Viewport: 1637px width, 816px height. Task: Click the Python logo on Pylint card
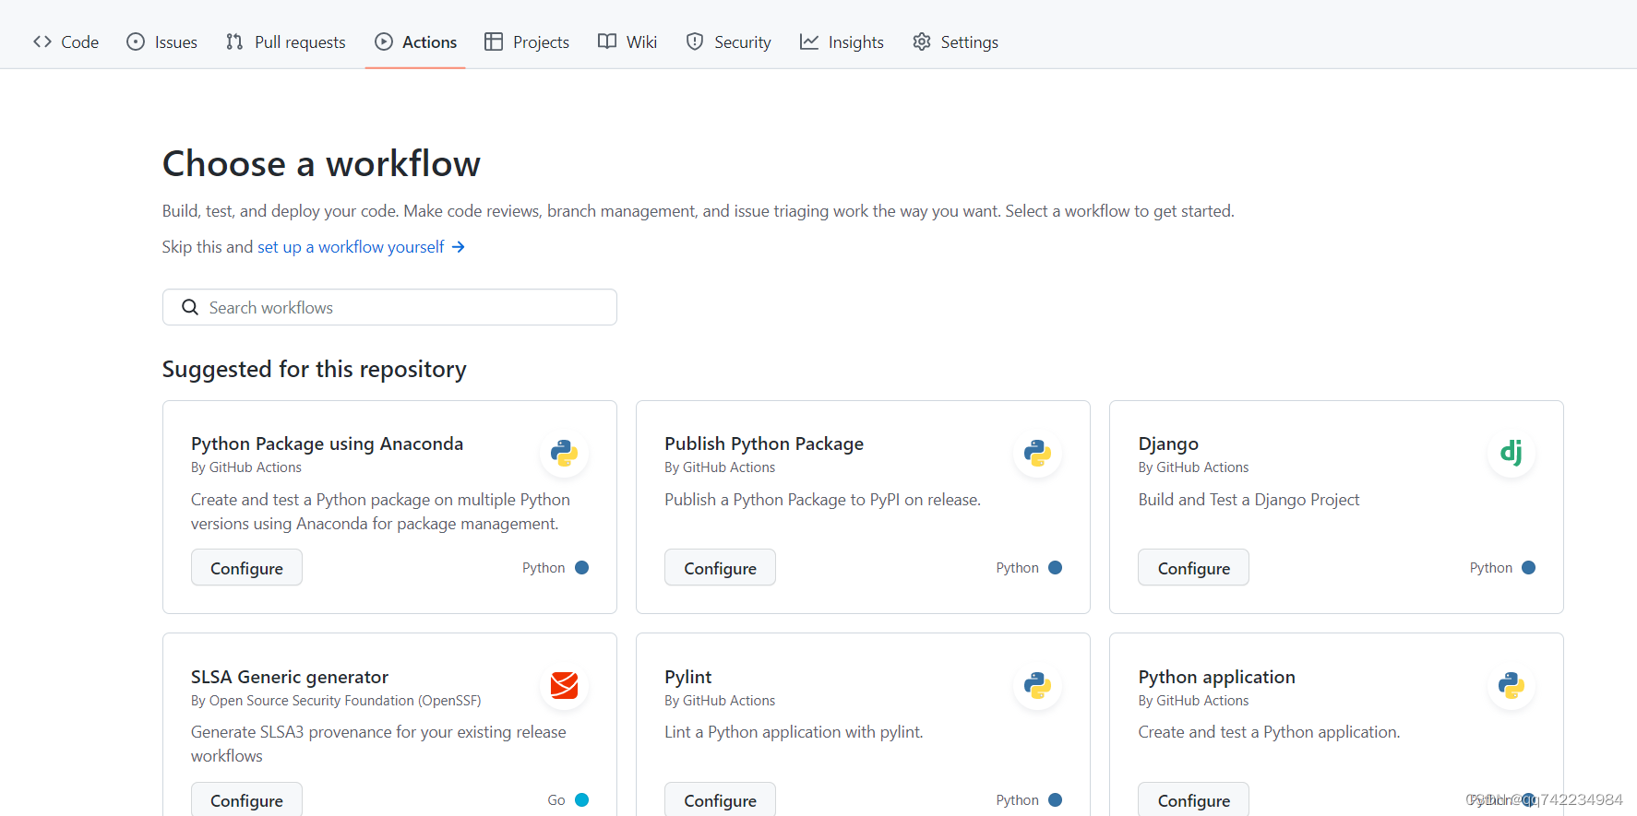pos(1037,685)
